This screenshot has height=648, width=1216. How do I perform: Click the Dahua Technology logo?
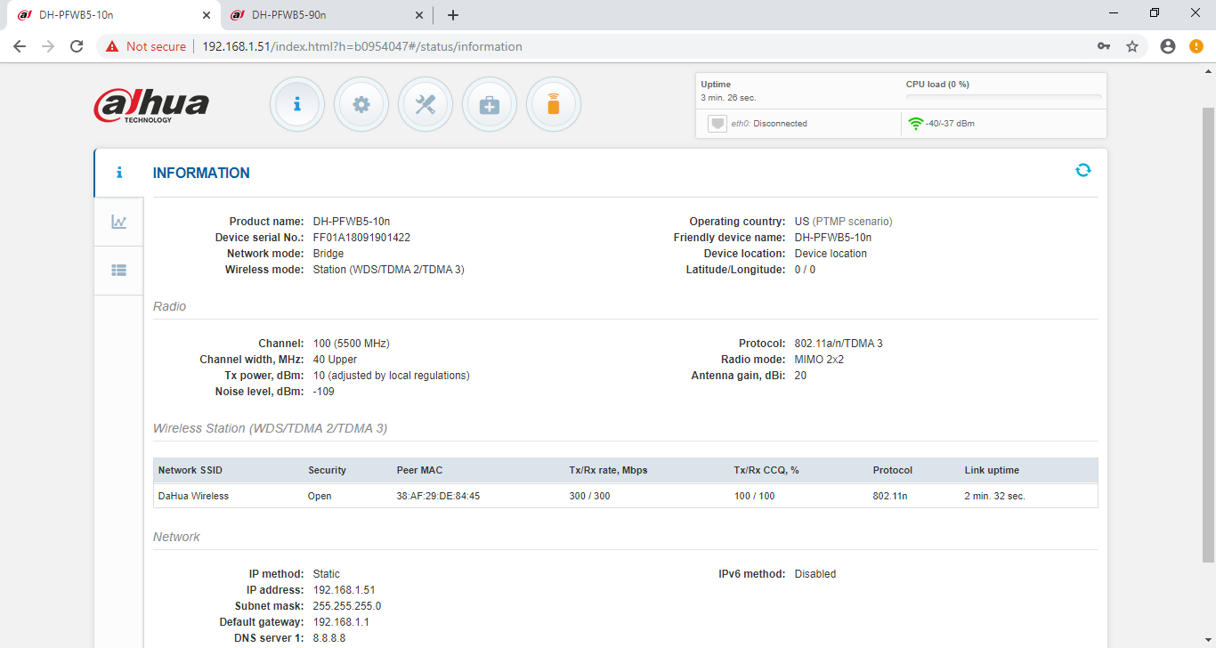(x=151, y=105)
